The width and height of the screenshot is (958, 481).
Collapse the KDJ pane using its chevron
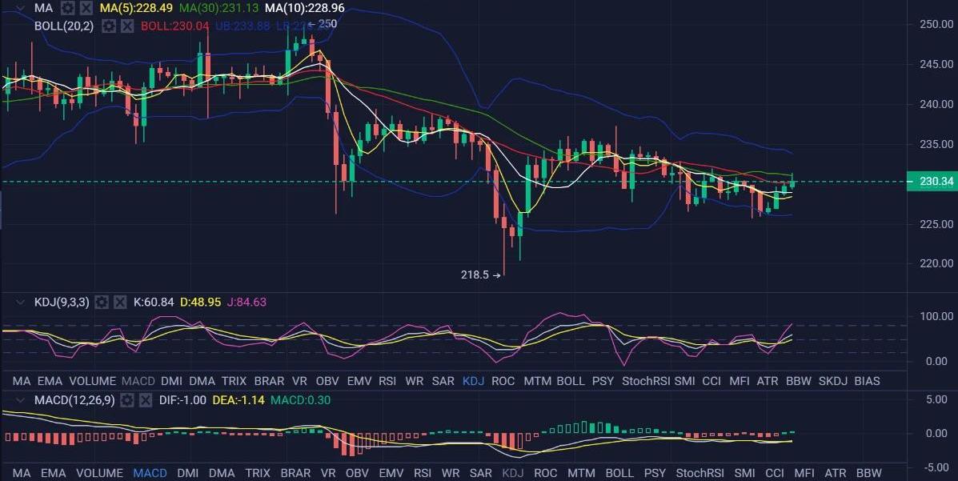(x=18, y=302)
